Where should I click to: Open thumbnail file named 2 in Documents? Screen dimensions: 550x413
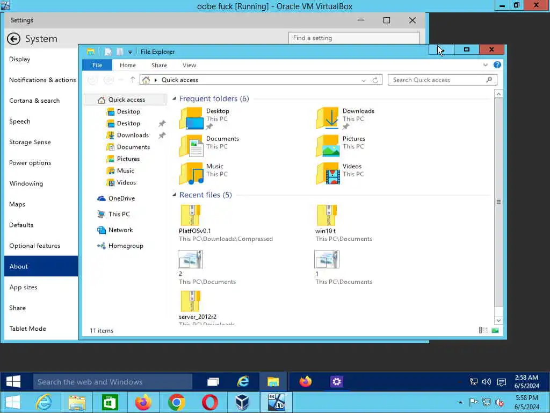tap(190, 259)
